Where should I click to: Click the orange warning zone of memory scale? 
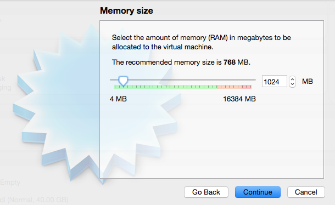(230, 87)
